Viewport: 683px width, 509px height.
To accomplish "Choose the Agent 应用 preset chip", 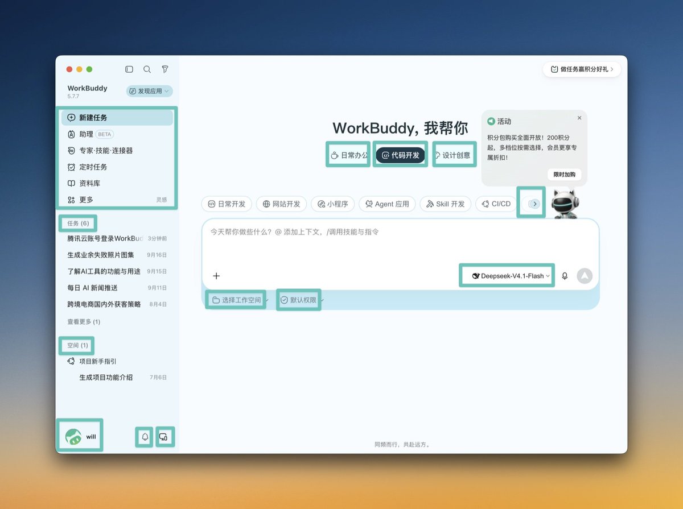I will pyautogui.click(x=387, y=204).
